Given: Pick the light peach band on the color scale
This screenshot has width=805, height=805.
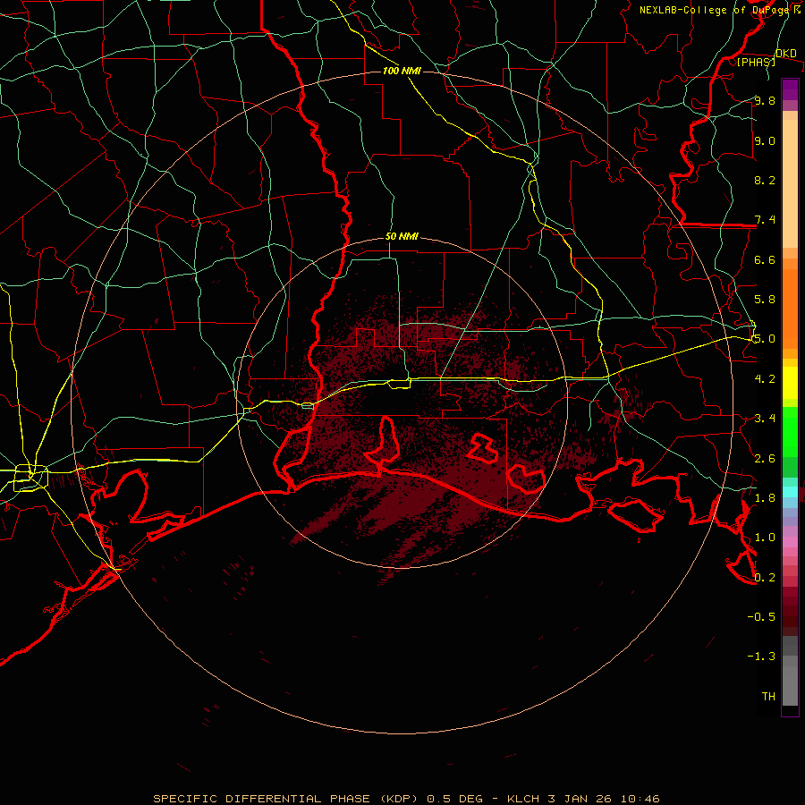Looking at the screenshot, I should click(x=790, y=183).
